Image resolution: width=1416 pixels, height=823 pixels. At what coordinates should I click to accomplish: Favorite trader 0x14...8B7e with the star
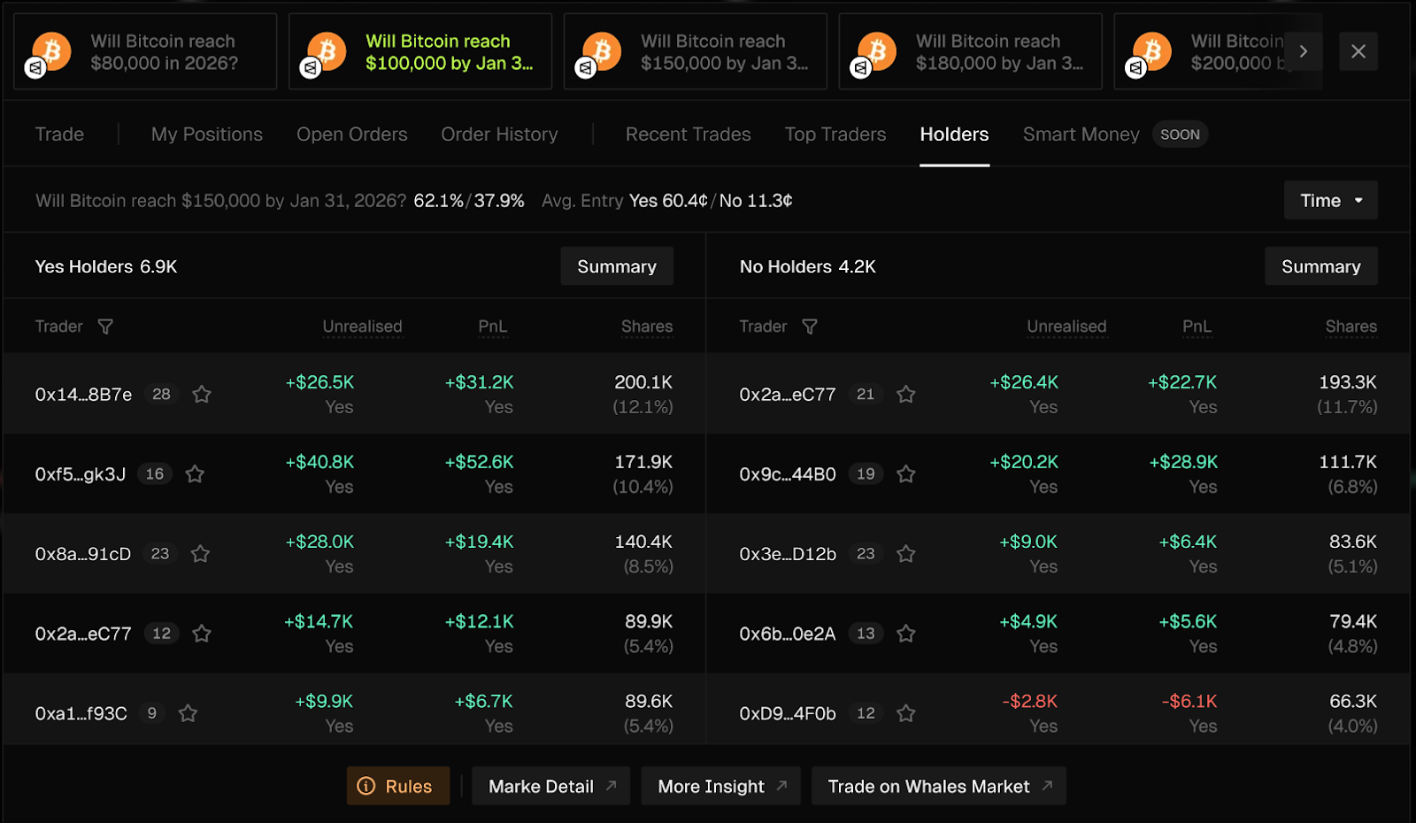coord(202,395)
